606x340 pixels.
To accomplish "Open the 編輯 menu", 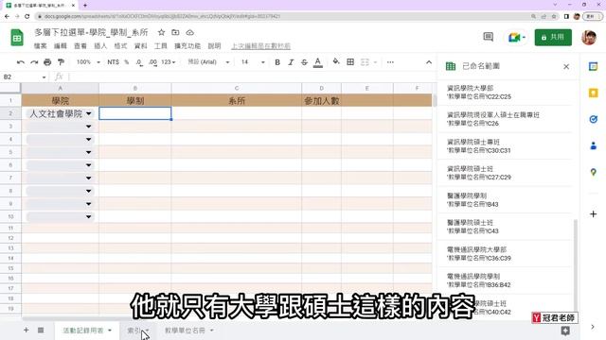I will tap(61, 46).
